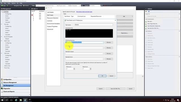Open taskbar search
The image size is (181, 102).
click(x=7, y=100)
